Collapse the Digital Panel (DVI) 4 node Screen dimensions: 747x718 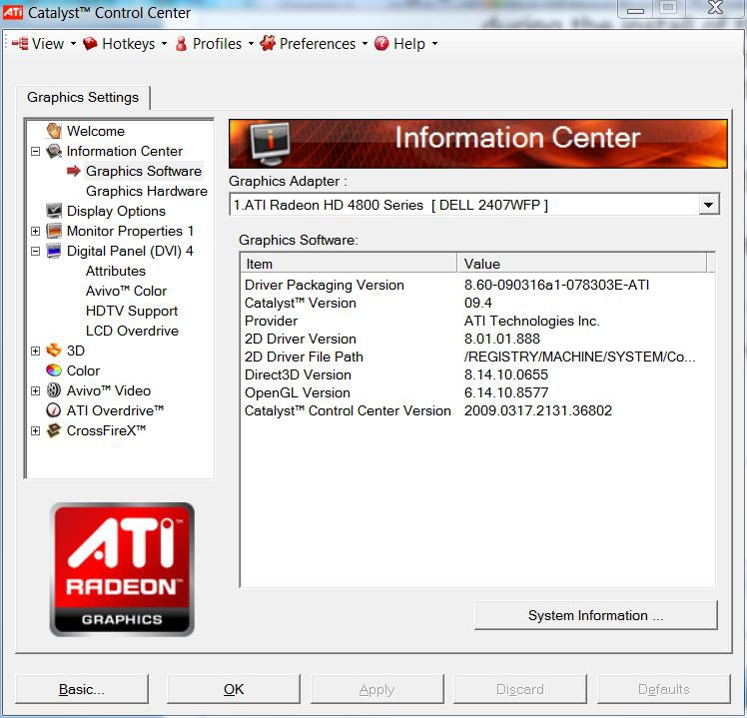click(x=35, y=251)
